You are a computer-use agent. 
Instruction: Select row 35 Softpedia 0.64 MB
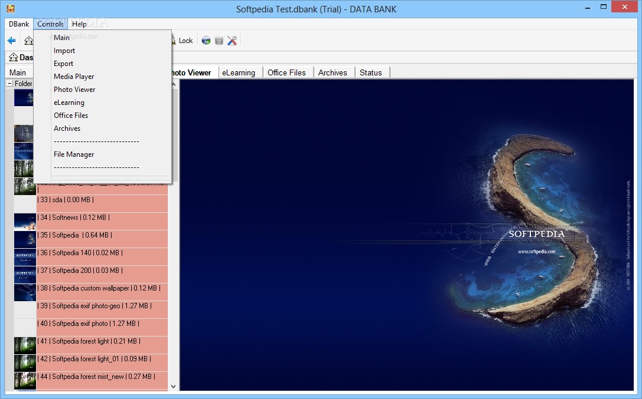click(102, 239)
